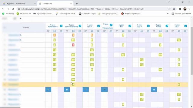The width and height of the screenshot is (193, 108).
Task: Toggle the 6 урок ИКТ checkbox
Action: [186, 26]
